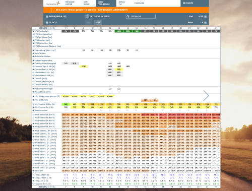
Task: Toggle star for Thermik (Ballon) row
Action: pyautogui.click(x=33, y=82)
